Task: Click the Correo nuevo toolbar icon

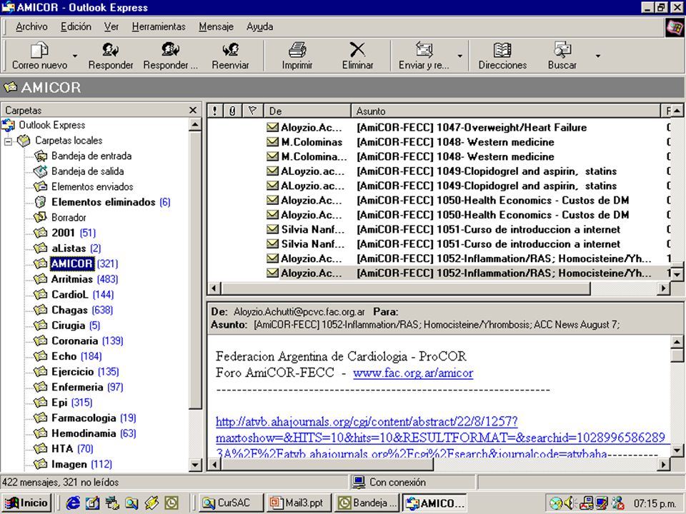Action: 39,50
